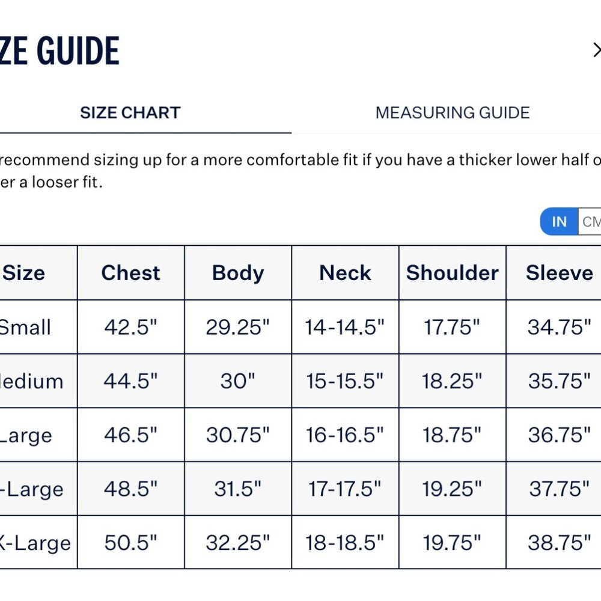Select the IN unit option

[x=559, y=222]
